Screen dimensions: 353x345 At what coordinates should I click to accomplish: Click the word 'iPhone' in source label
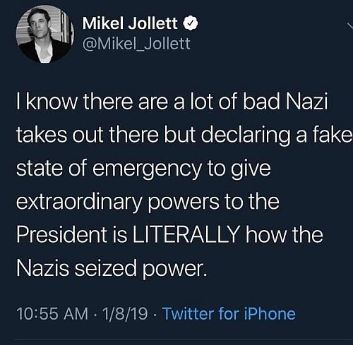coord(270,314)
